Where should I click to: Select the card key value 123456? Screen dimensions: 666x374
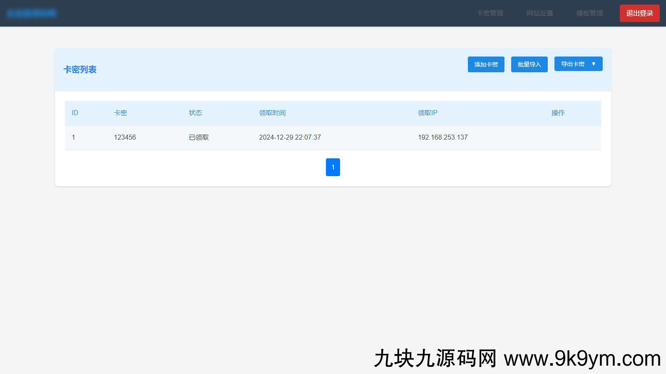125,138
